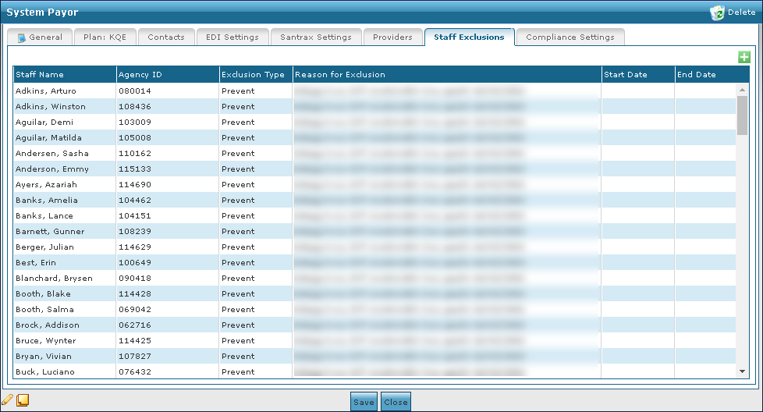The height and width of the screenshot is (412, 763).
Task: Switch to the Providers tab
Action: click(392, 37)
